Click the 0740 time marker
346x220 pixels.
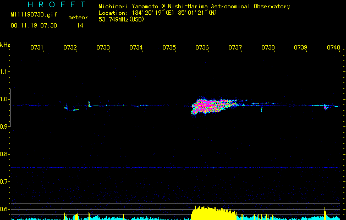334,47
